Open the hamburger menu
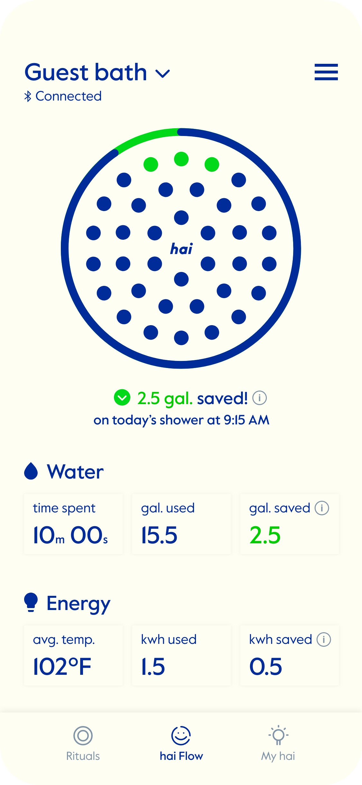Screen dimensions: 362x785 coord(326,72)
